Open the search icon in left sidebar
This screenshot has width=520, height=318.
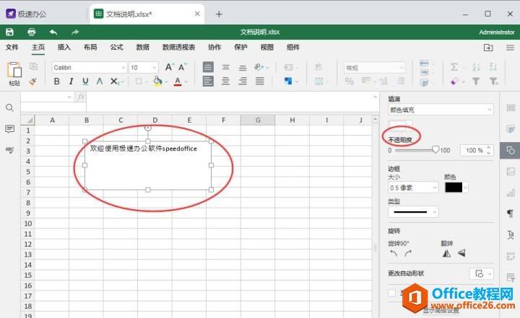point(9,107)
